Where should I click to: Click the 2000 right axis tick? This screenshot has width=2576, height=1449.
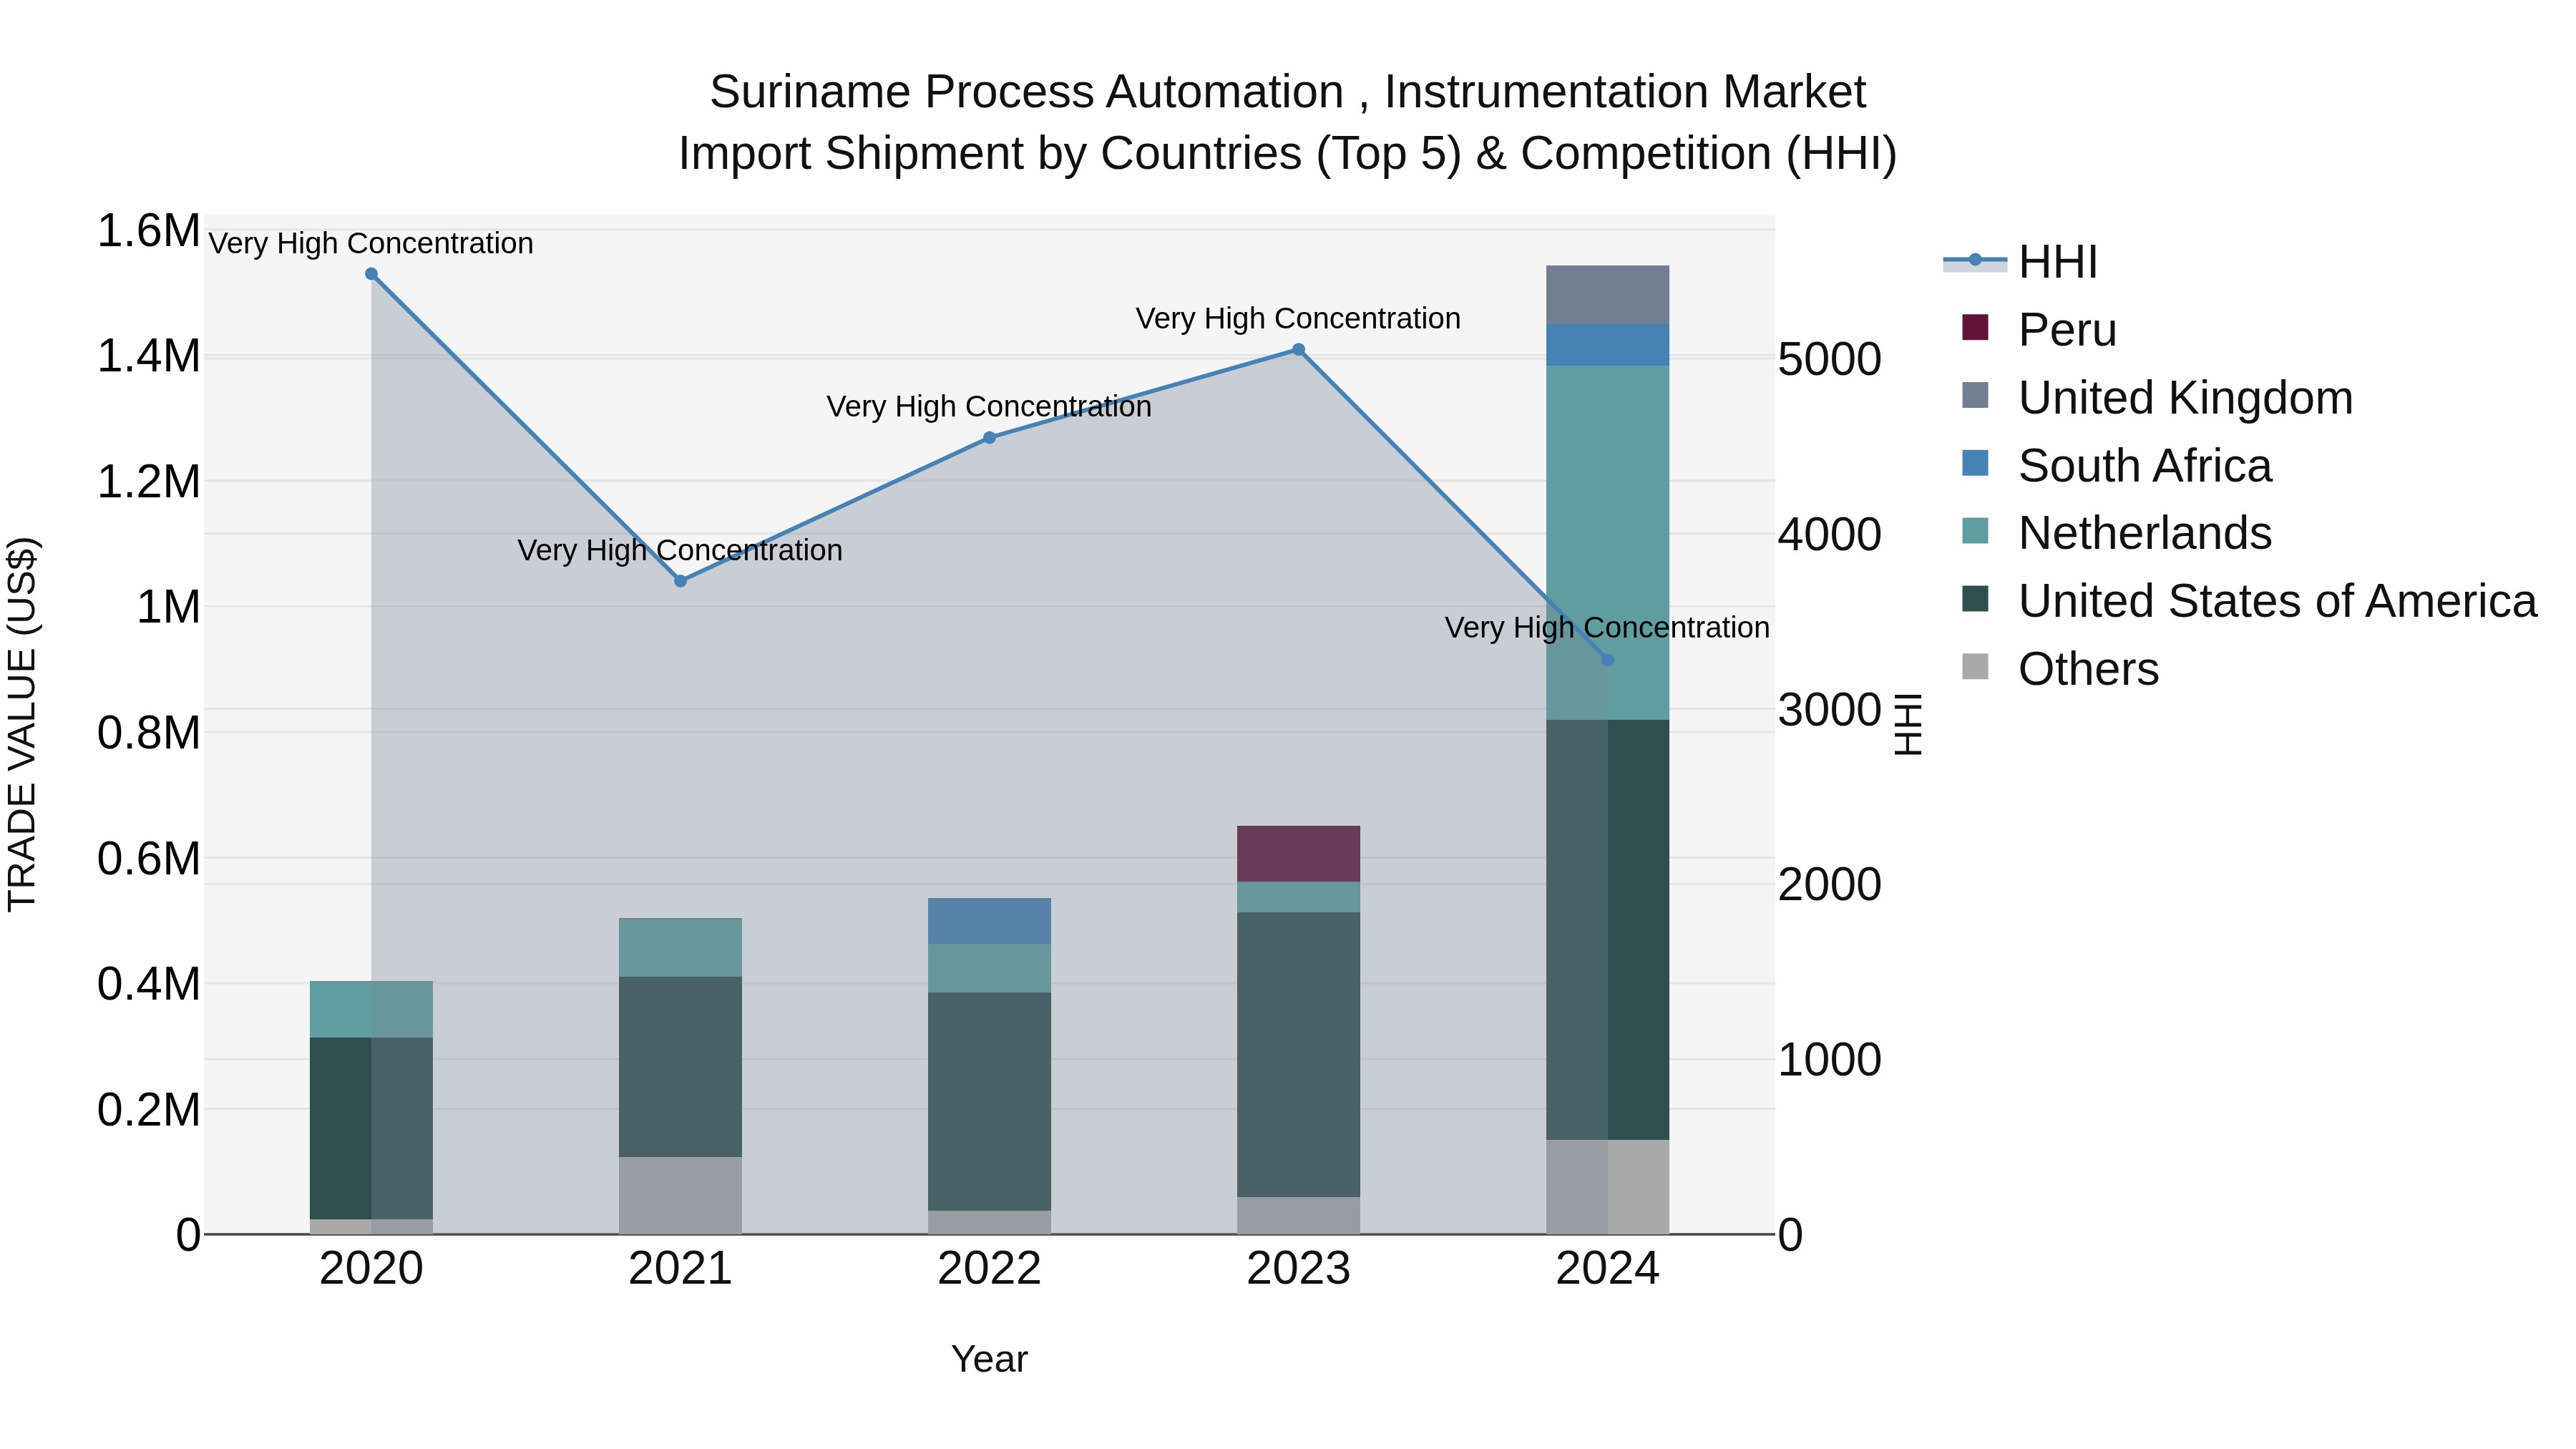[1829, 884]
